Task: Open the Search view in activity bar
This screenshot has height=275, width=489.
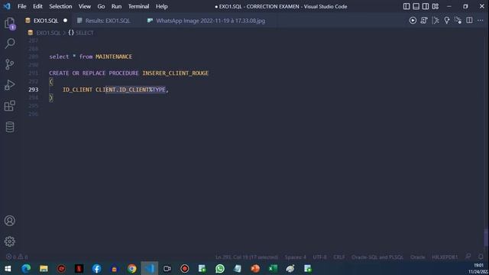Action: [x=10, y=44]
